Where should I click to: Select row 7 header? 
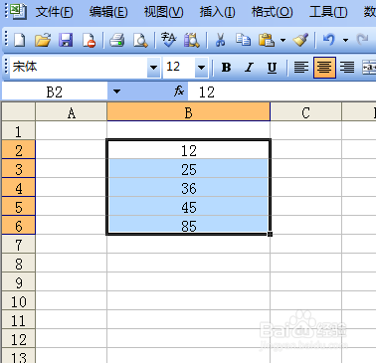click(x=19, y=245)
